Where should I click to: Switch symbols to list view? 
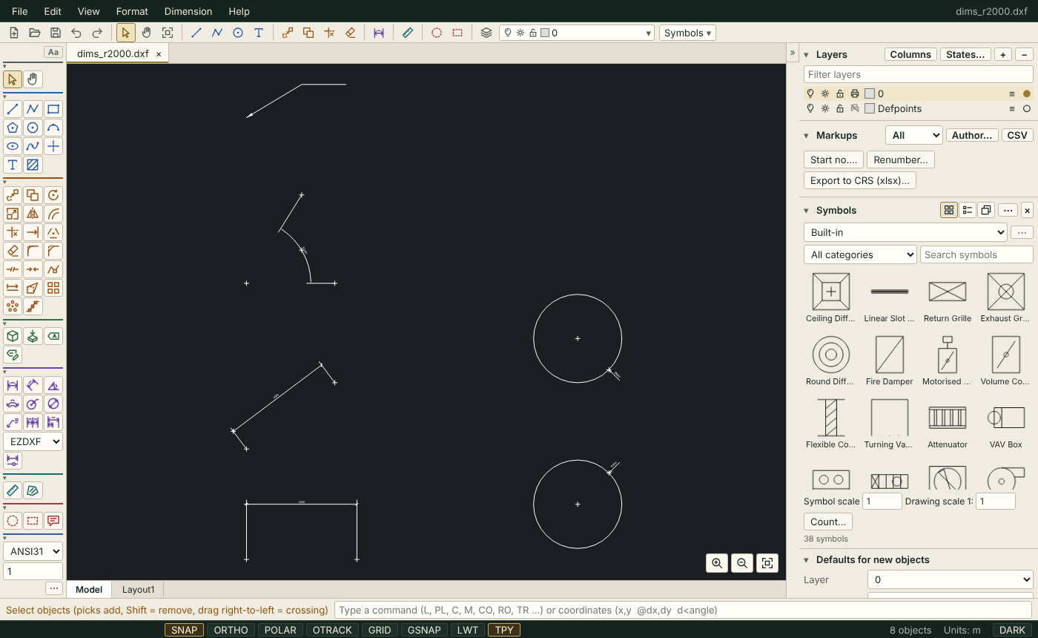point(968,210)
